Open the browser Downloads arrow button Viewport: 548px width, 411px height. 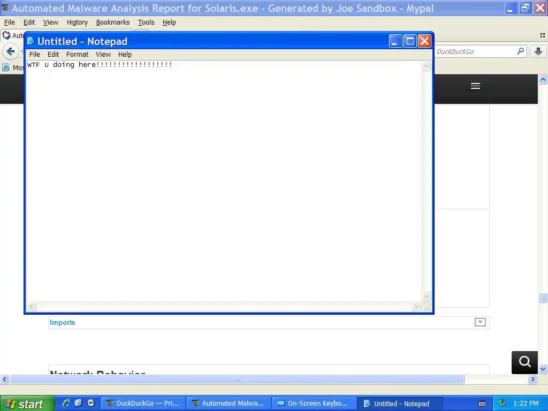click(538, 51)
